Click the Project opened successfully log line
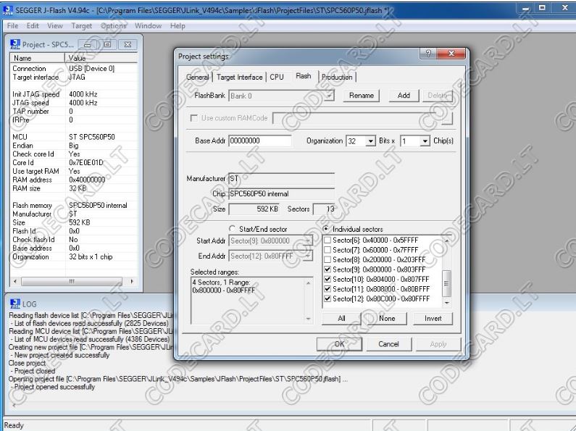 (x=54, y=387)
